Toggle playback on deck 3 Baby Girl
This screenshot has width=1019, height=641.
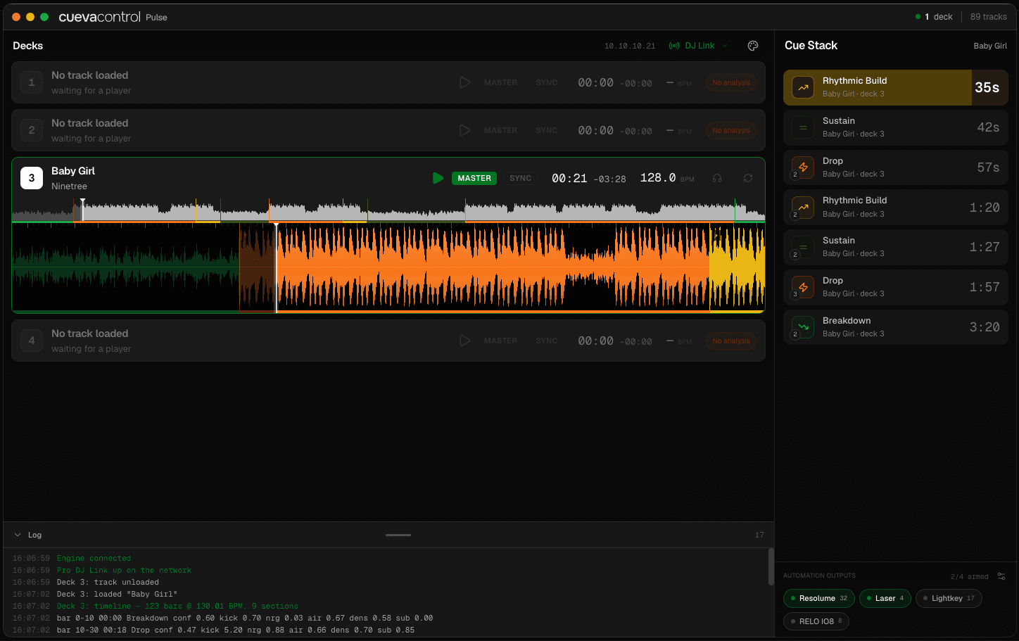[x=438, y=178]
